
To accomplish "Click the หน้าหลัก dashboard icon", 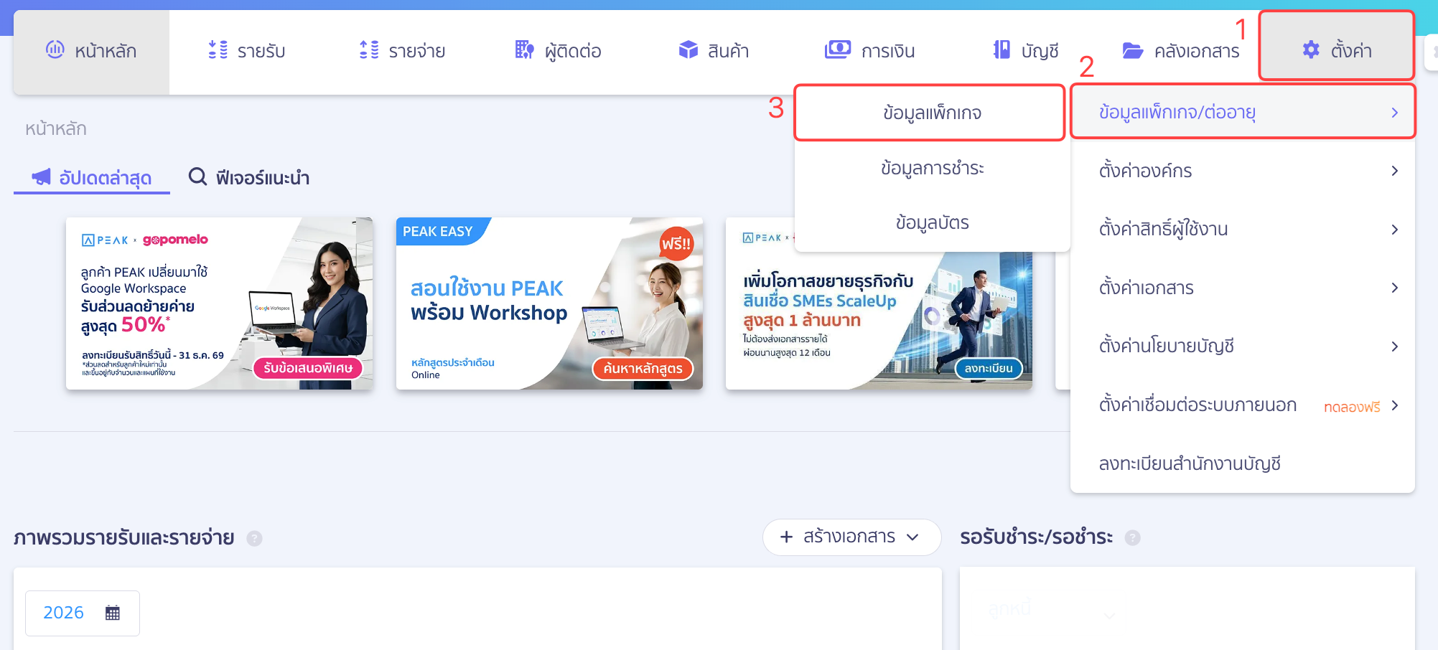I will click(55, 50).
